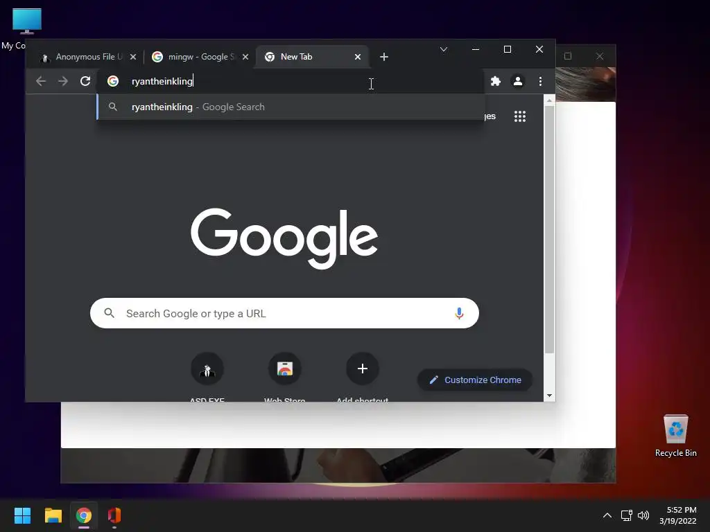Reload the current page
Viewport: 710px width, 532px height.
(85, 81)
